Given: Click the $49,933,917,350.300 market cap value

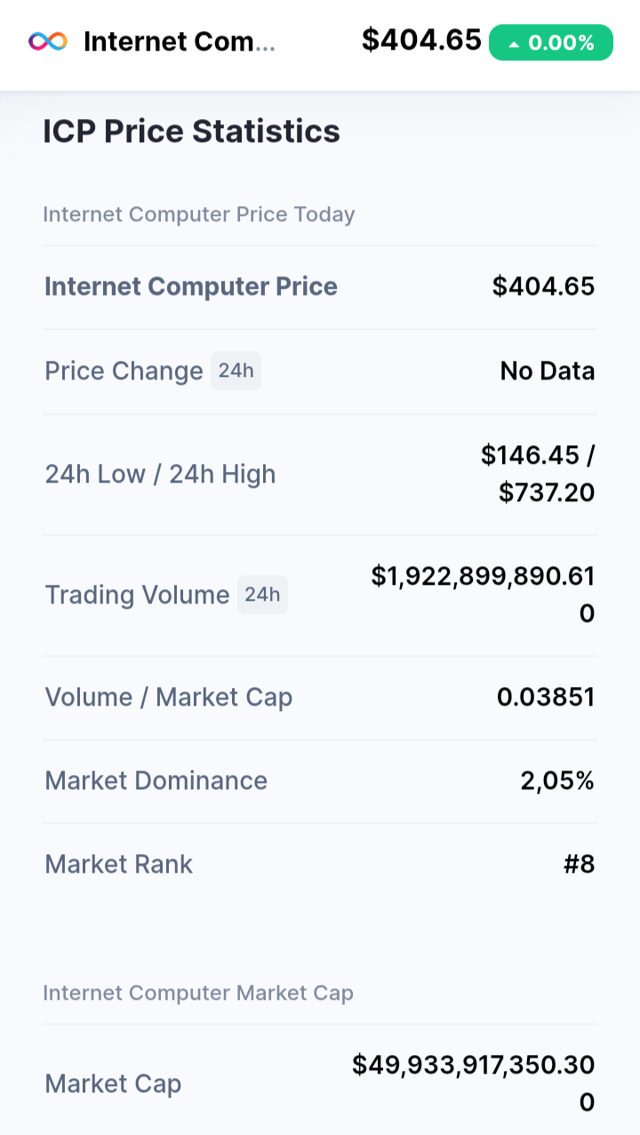Looking at the screenshot, I should (474, 1083).
